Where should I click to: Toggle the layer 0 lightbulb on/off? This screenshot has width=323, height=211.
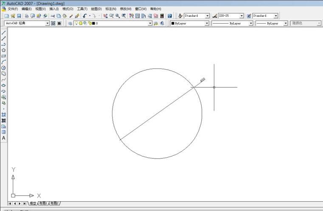(76, 23)
